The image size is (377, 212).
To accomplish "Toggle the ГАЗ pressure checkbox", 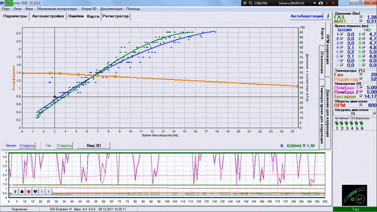I will (x=361, y=17).
